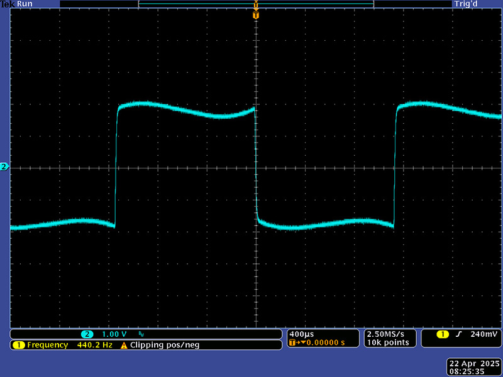The height and width of the screenshot is (377, 503).
Task: Click the Tek logo in top corner
Action: tap(8, 4)
